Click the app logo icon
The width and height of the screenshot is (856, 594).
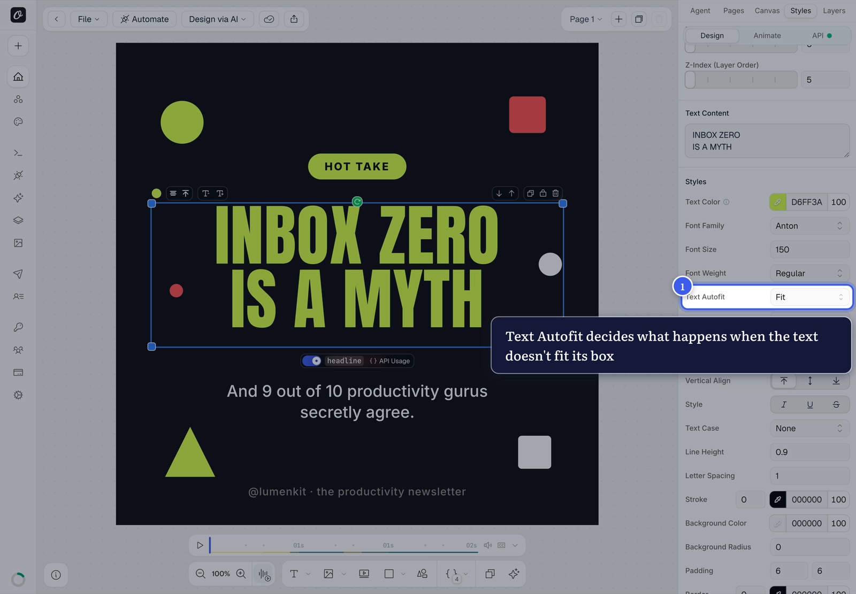point(18,15)
